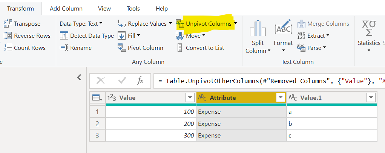Click the Extract ABC 123 icon
This screenshot has height=153, width=385.
click(301, 36)
